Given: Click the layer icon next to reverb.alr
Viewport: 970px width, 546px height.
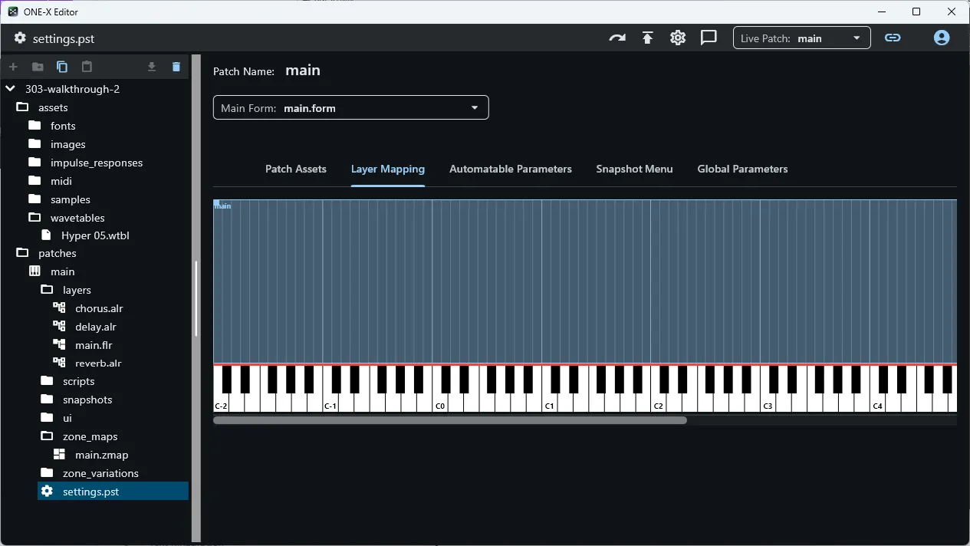Looking at the screenshot, I should 59,363.
